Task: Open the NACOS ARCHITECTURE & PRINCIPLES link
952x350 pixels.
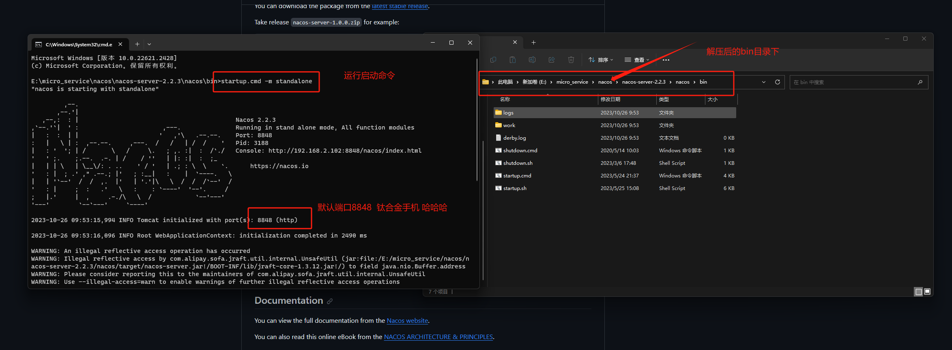Action: (x=438, y=337)
